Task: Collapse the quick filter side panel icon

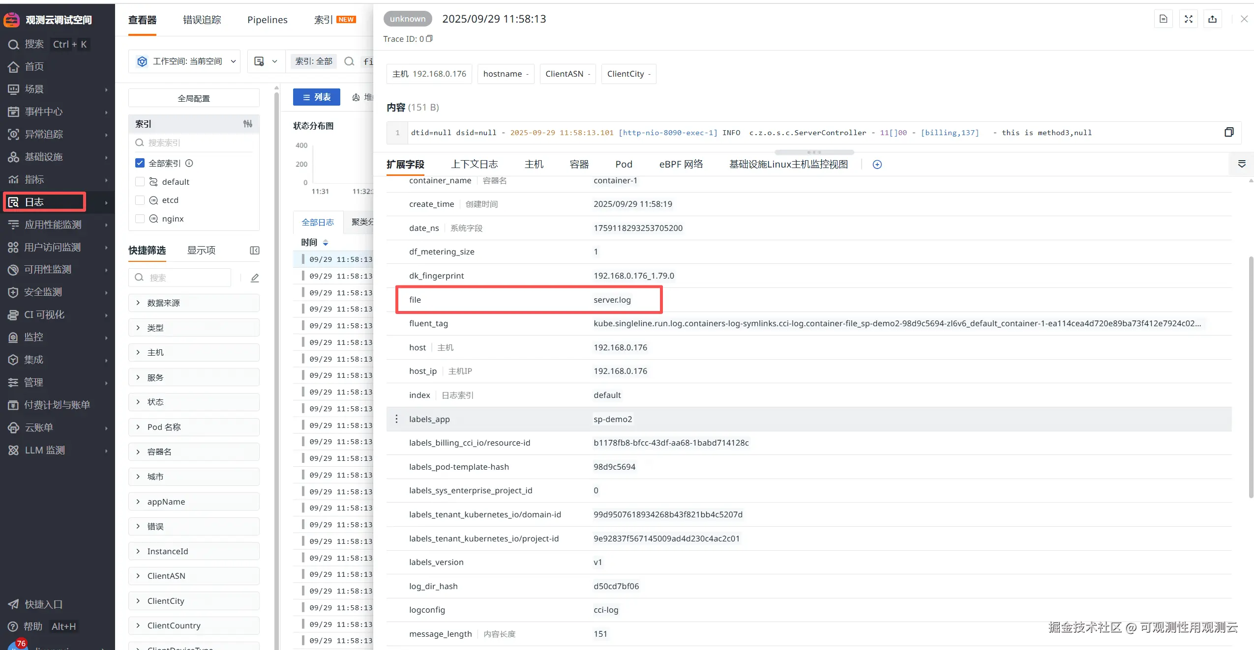Action: click(x=255, y=251)
